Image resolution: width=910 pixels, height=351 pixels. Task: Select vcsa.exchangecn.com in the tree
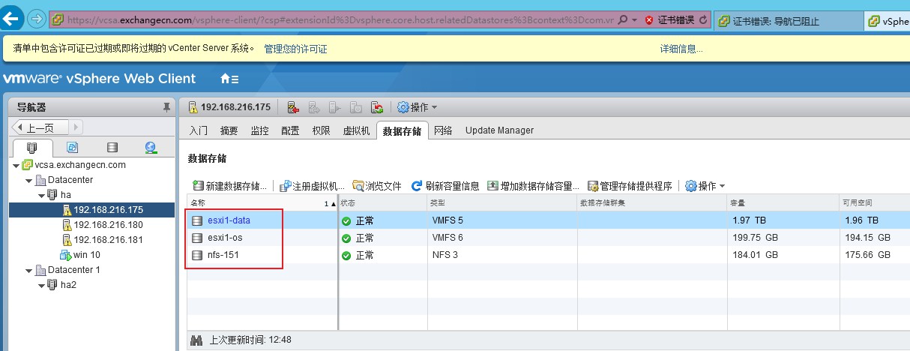click(79, 165)
